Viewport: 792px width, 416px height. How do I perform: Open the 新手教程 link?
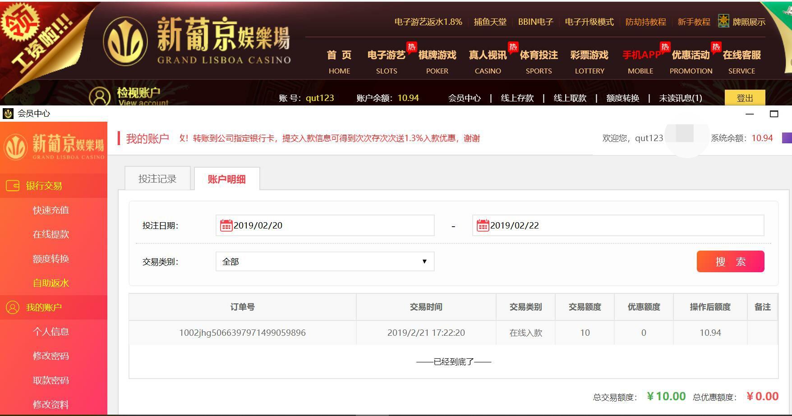point(694,22)
